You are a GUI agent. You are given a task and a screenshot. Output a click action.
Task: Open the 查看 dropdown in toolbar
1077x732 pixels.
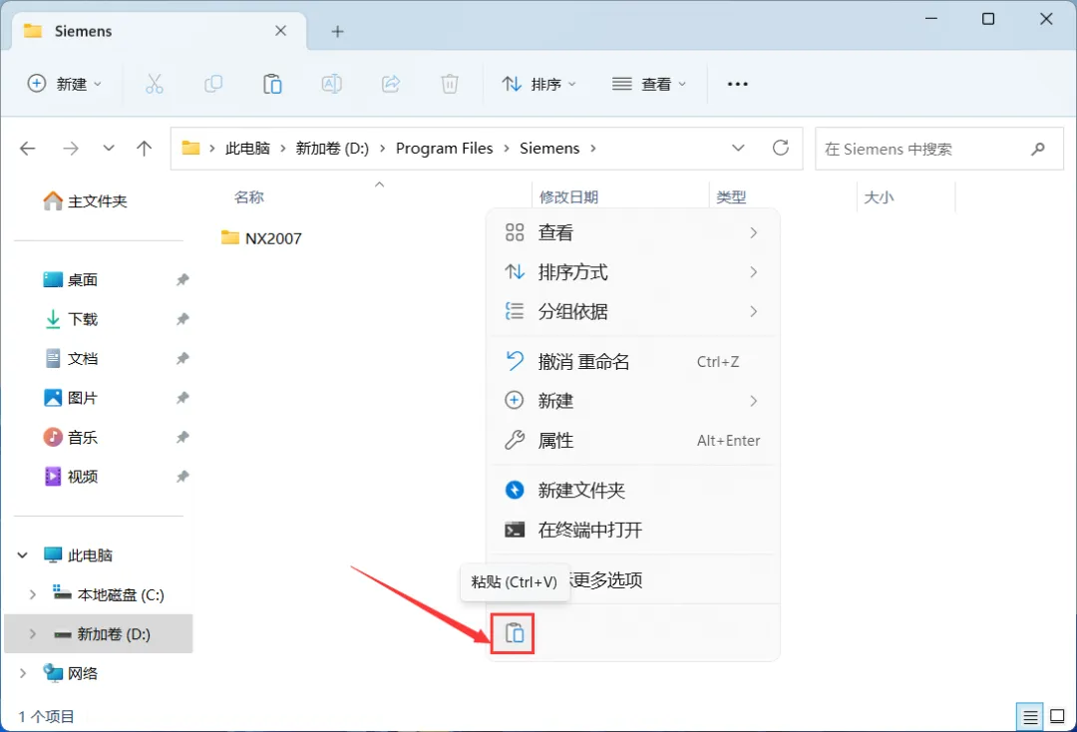coord(649,84)
